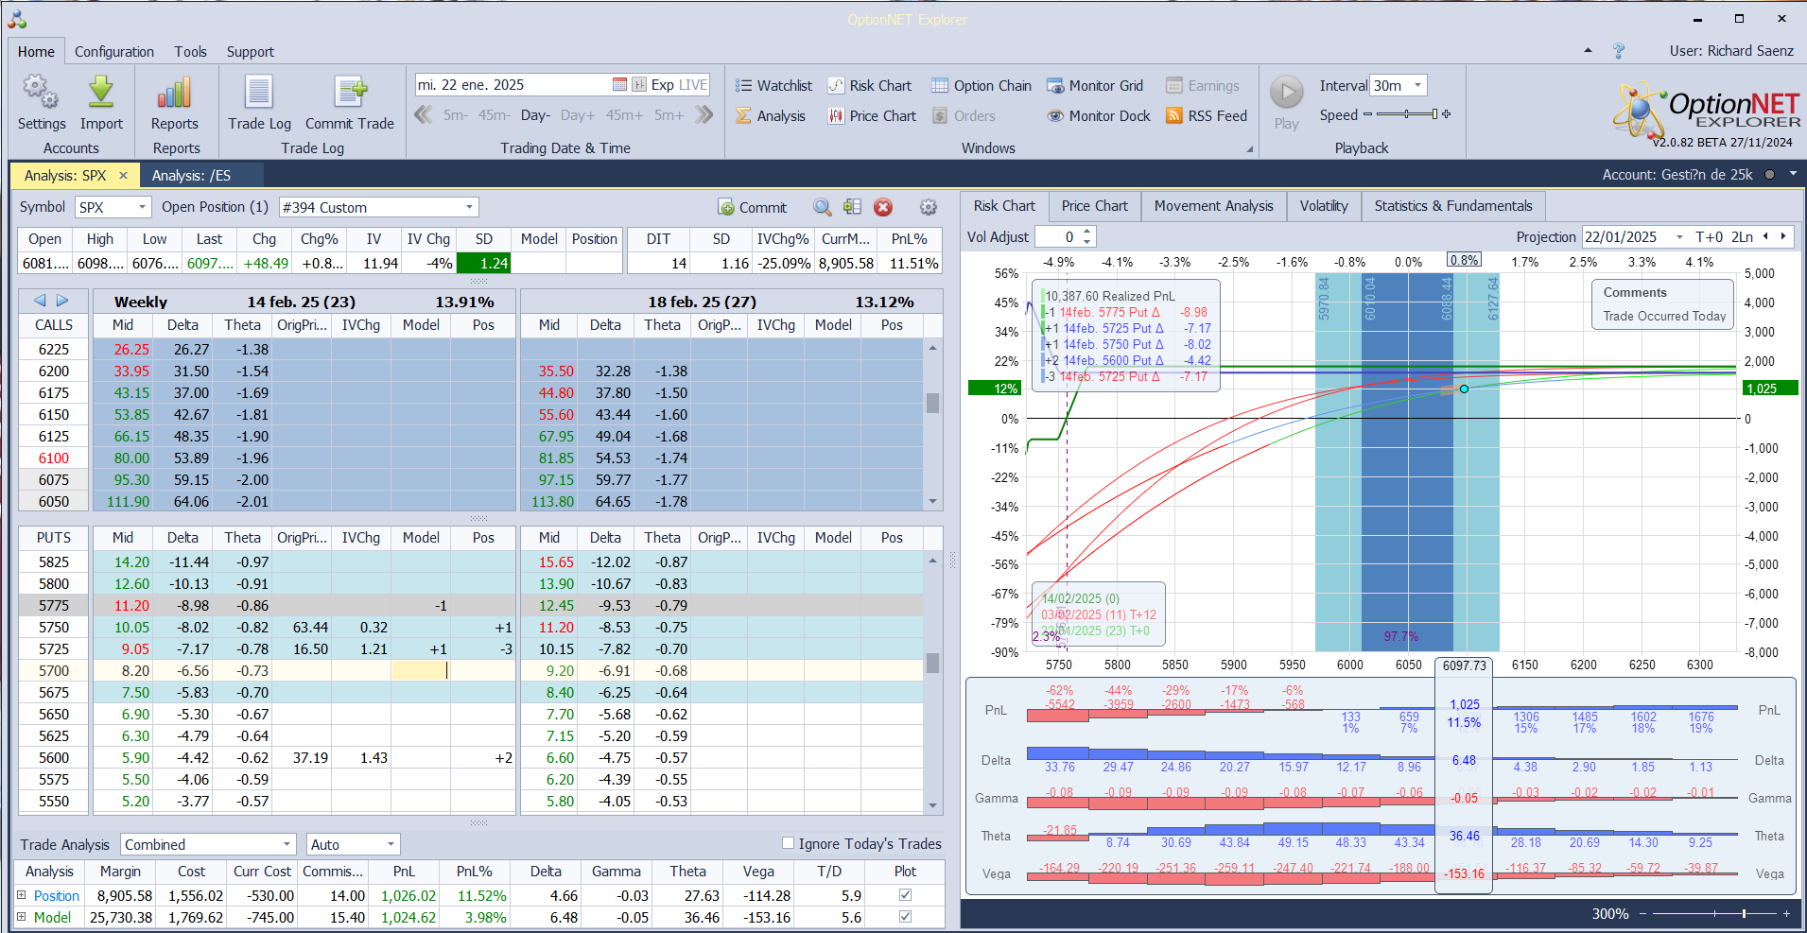Toggle the T+0 projection option
The height and width of the screenshot is (933, 1807).
1710,237
